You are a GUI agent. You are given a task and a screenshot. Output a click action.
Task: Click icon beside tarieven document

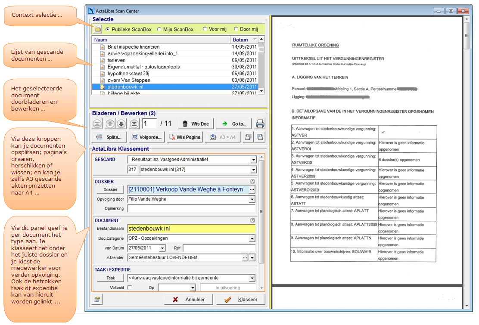tap(103, 60)
